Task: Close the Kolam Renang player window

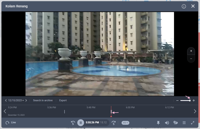Action: tap(193, 6)
